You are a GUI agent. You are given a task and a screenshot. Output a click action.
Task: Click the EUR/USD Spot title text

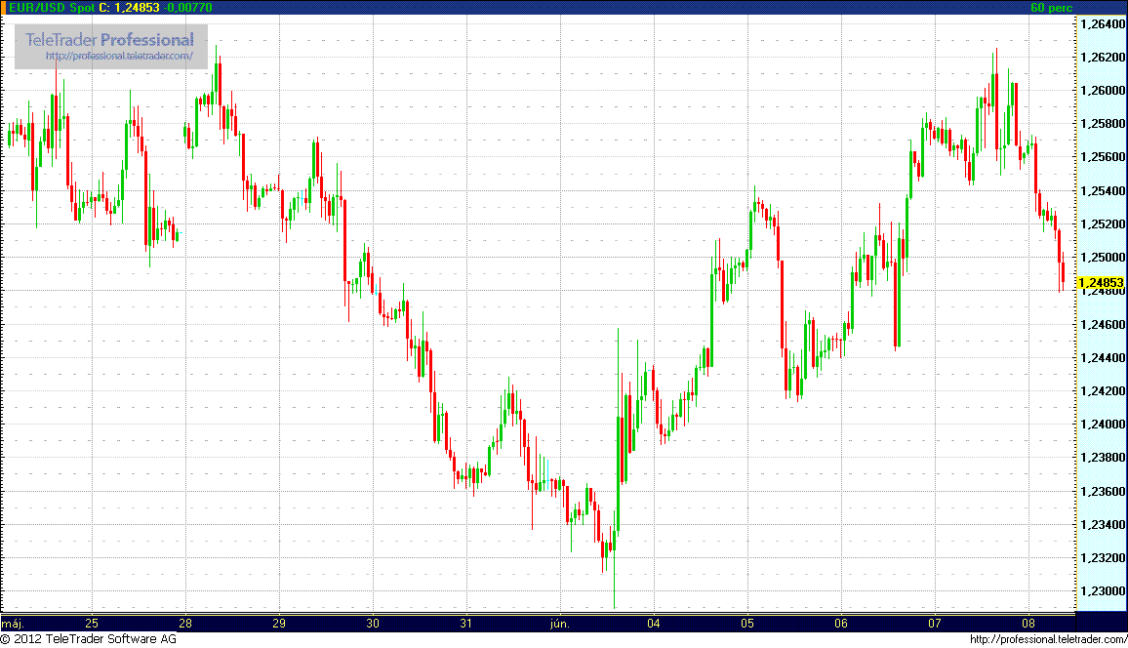(52, 7)
